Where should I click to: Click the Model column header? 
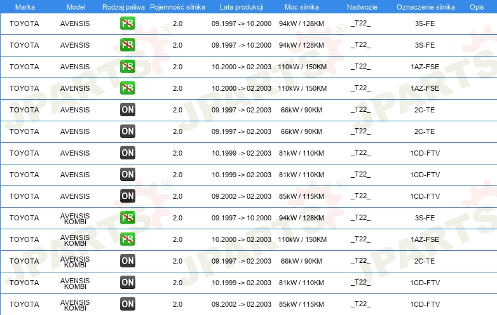[x=76, y=7]
